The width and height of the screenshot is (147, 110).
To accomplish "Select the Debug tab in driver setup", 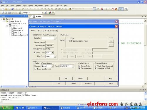I will click(x=33, y=31).
